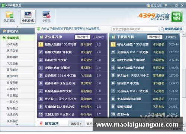Click green plus icon beside 全部游戏
Image resolution: width=186 pixels, height=134 pixels.
point(4,38)
